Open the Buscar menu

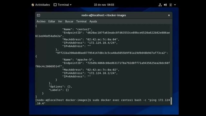(69, 22)
